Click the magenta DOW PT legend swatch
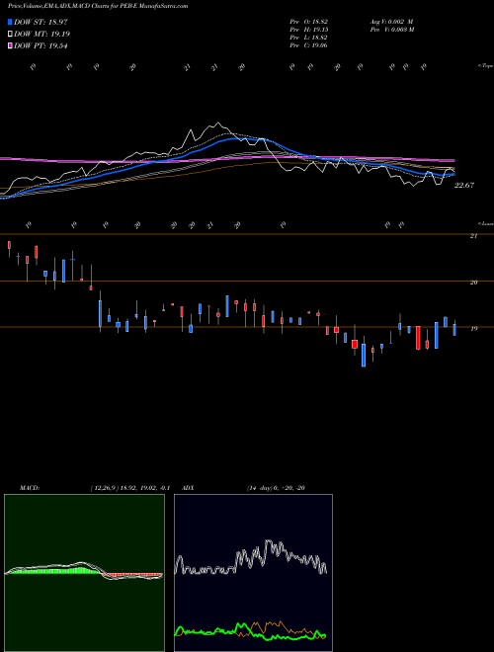 tap(11, 46)
